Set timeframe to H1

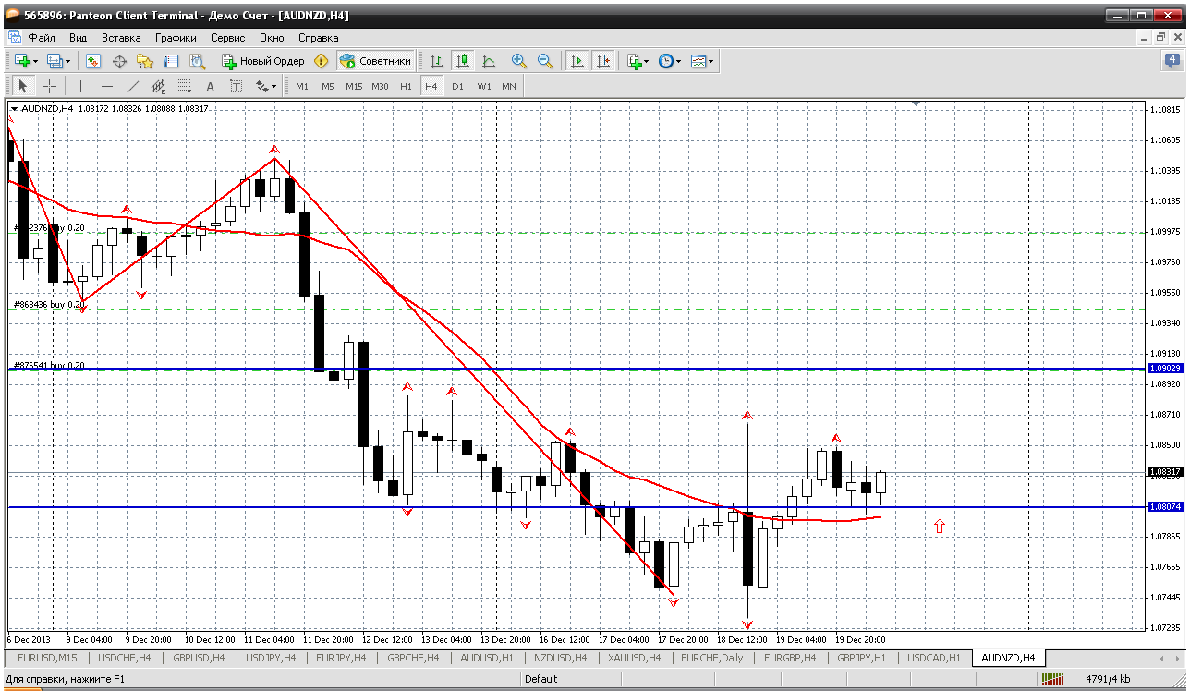coord(406,86)
